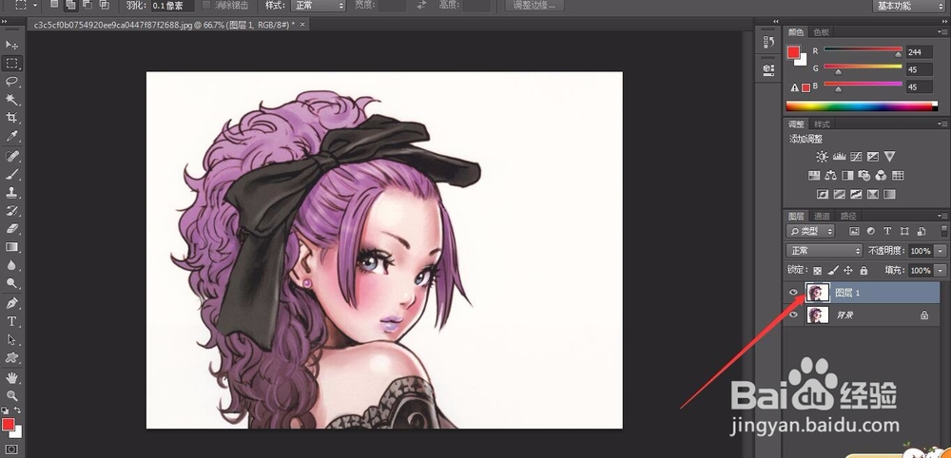
Task: Switch to the 通道 channels tab
Action: [x=822, y=216]
